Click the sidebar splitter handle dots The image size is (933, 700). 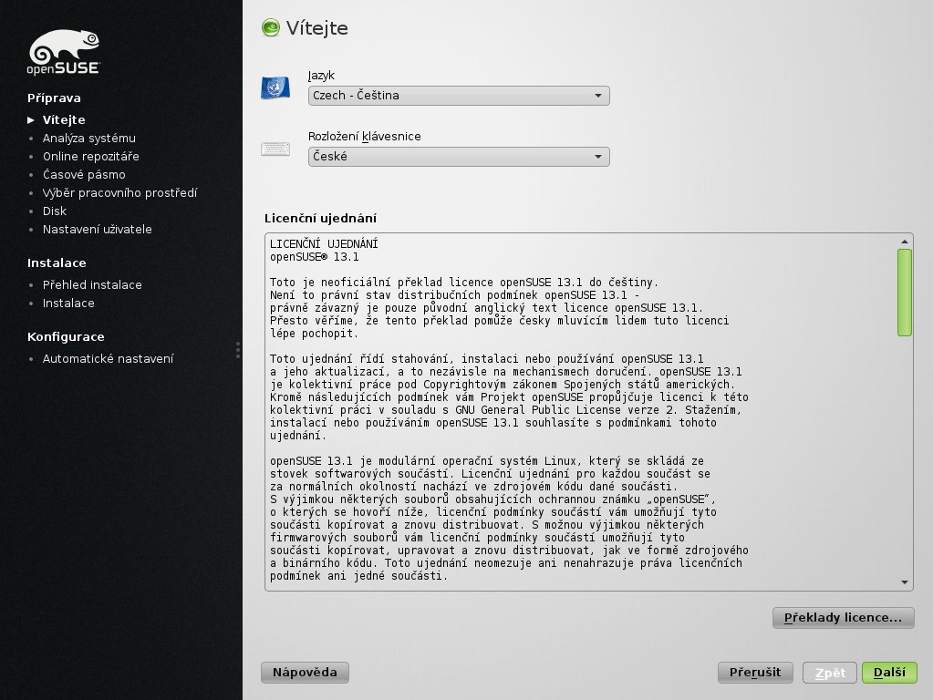238,350
